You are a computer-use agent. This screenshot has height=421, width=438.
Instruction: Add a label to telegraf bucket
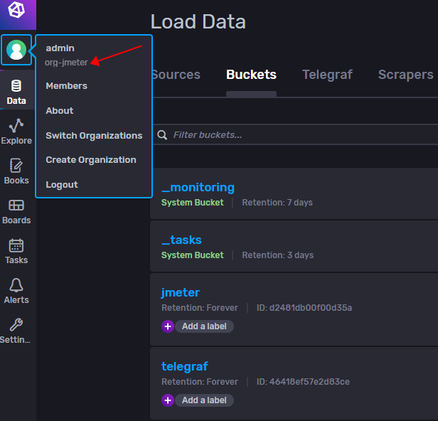click(x=204, y=400)
